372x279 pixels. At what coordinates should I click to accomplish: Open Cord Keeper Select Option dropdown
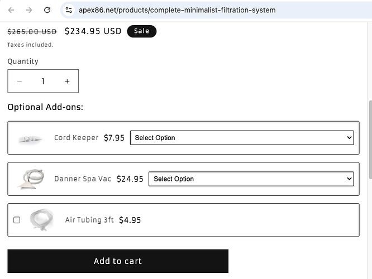coord(242,138)
